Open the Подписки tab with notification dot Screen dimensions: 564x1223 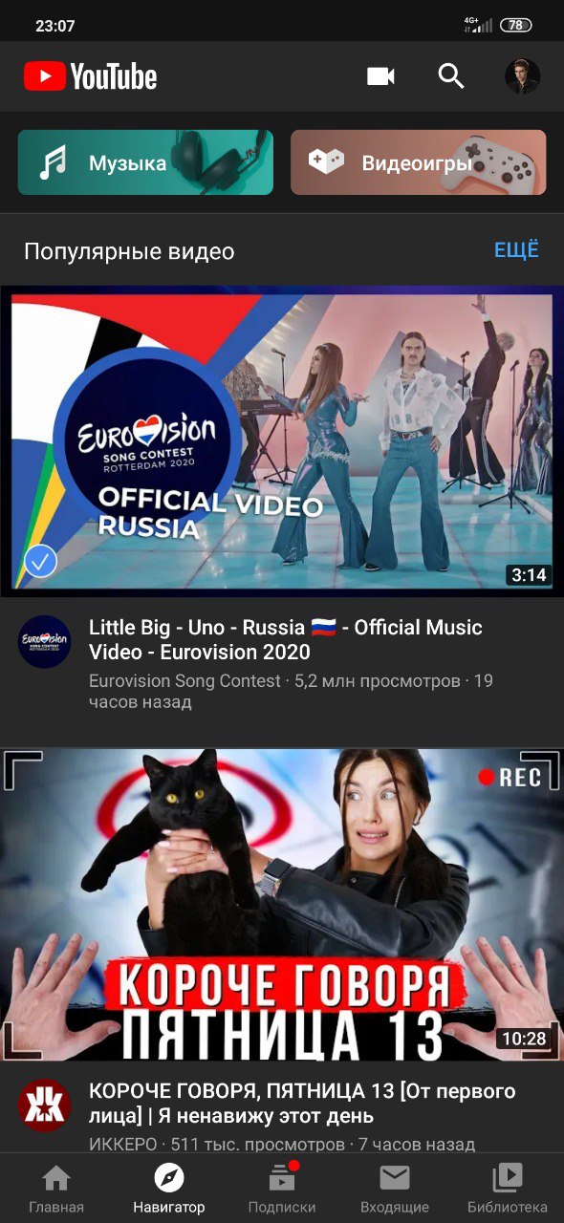pyautogui.click(x=282, y=1189)
